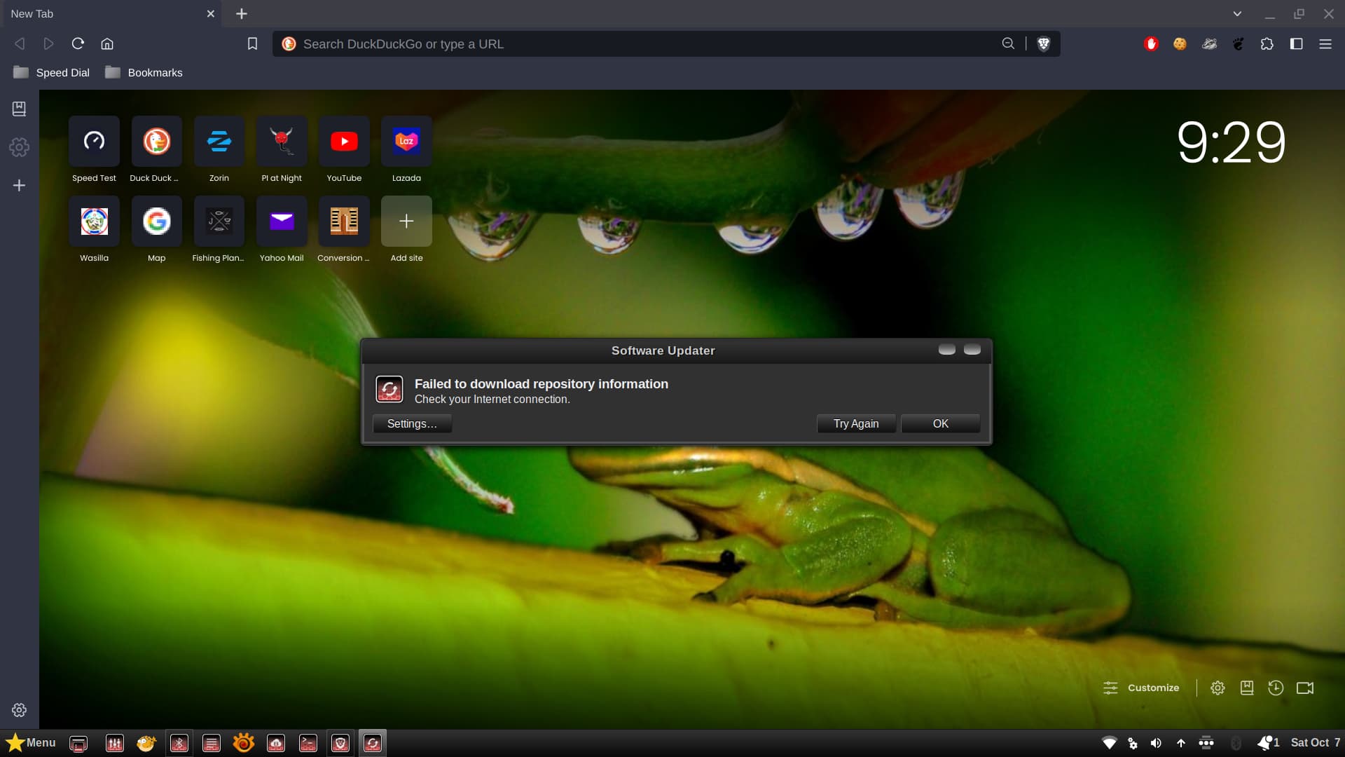
Task: Open the cloud app in taskbar
Action: (x=276, y=743)
